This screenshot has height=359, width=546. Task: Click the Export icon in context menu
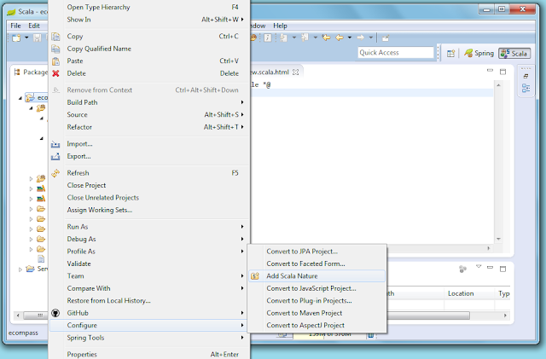(x=55, y=156)
